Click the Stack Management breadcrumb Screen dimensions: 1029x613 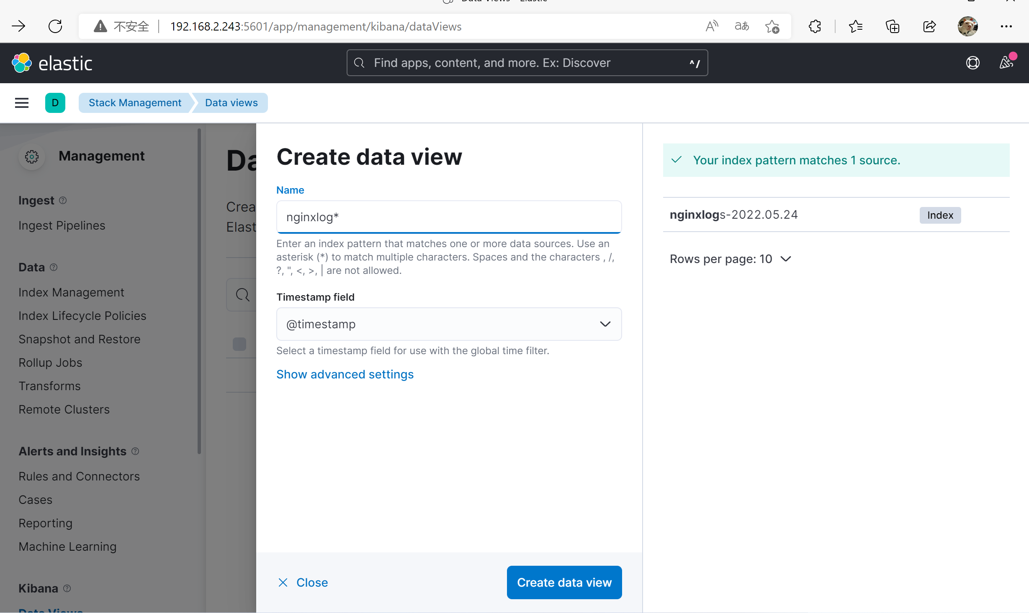point(135,103)
